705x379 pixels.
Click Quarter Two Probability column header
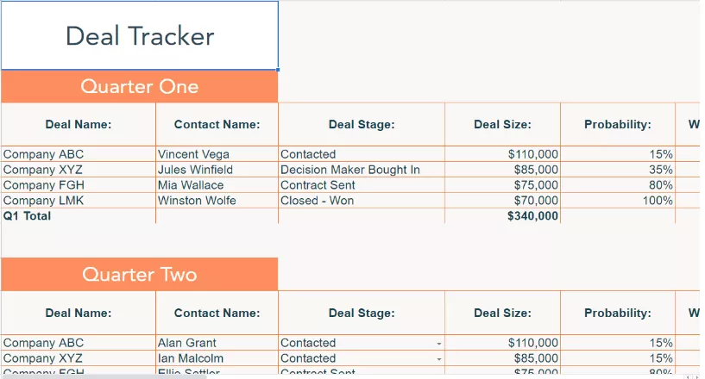(x=618, y=313)
